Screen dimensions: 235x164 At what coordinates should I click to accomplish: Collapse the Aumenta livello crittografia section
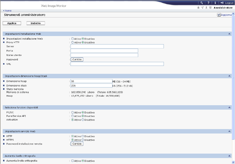[229, 156]
